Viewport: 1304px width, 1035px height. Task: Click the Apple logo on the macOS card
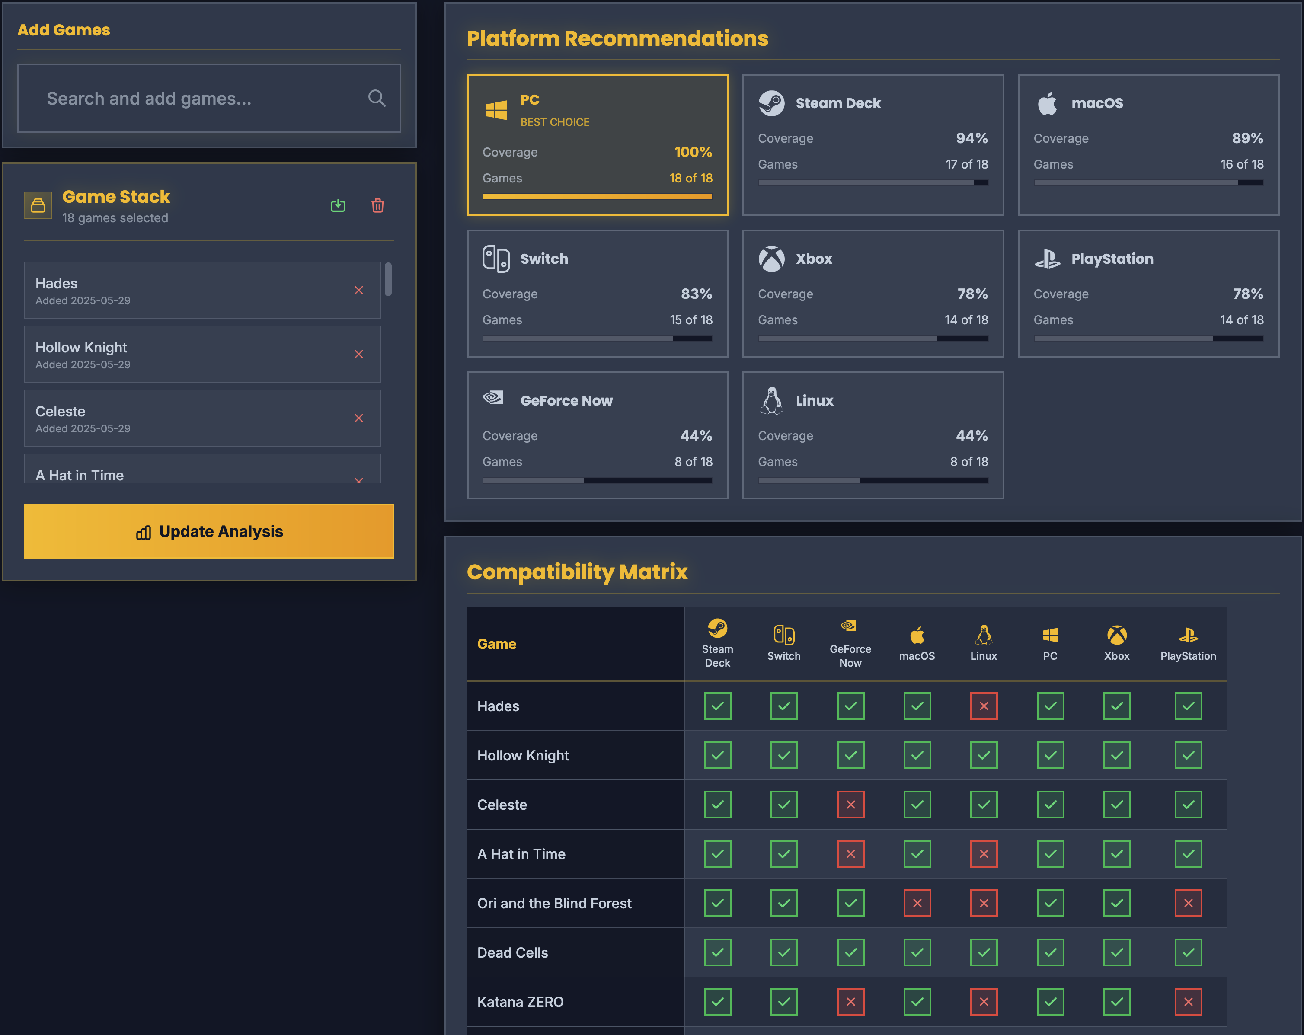[1047, 103]
